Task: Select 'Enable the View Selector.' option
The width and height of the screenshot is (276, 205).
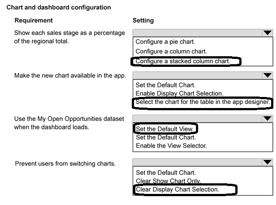Action: 171,146
